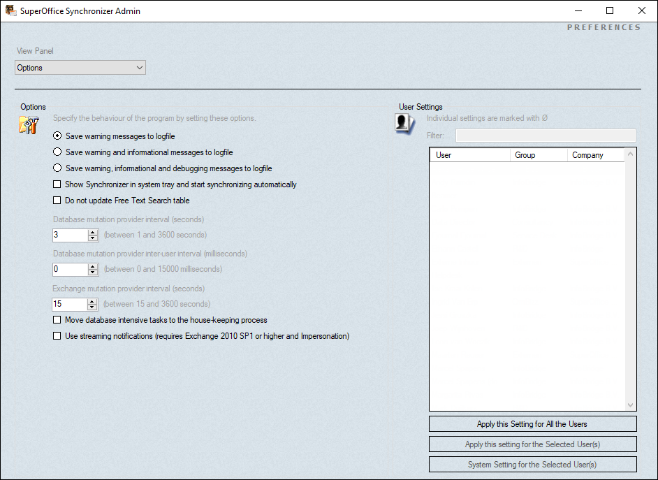The height and width of the screenshot is (480, 658).
Task: Increase Exchange mutation provider interval value
Action: coord(92,301)
